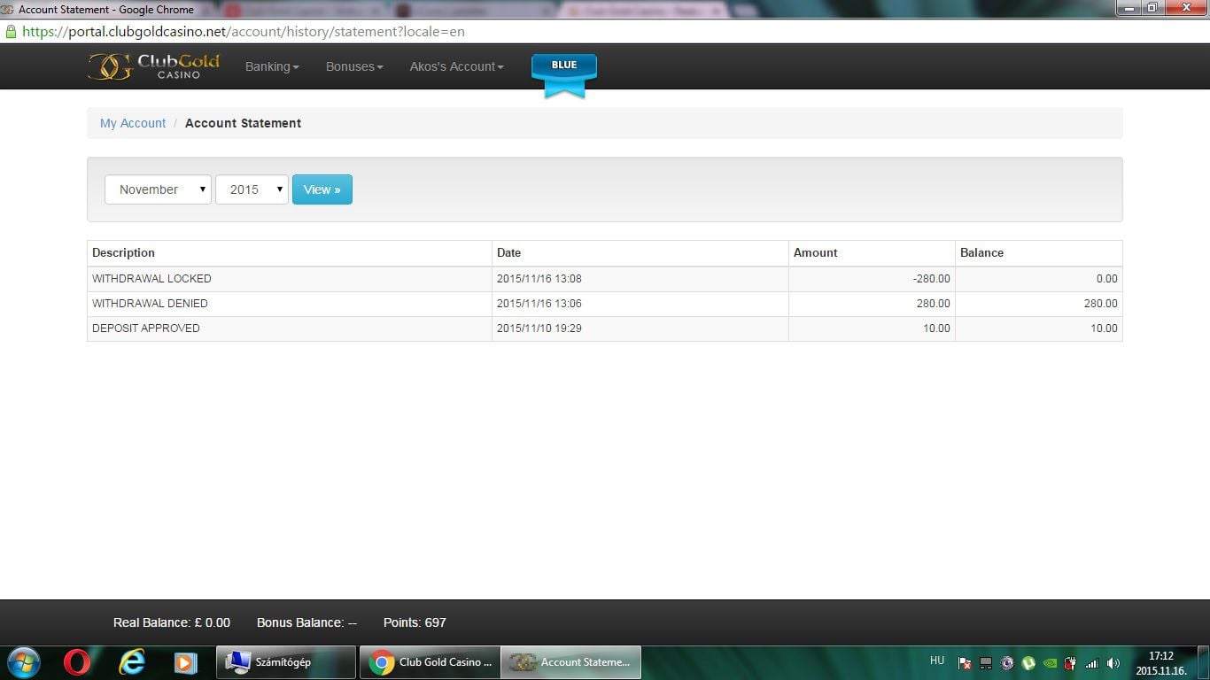Expand the Banking menu
Viewport: 1210px width, 680px height.
[x=272, y=66]
